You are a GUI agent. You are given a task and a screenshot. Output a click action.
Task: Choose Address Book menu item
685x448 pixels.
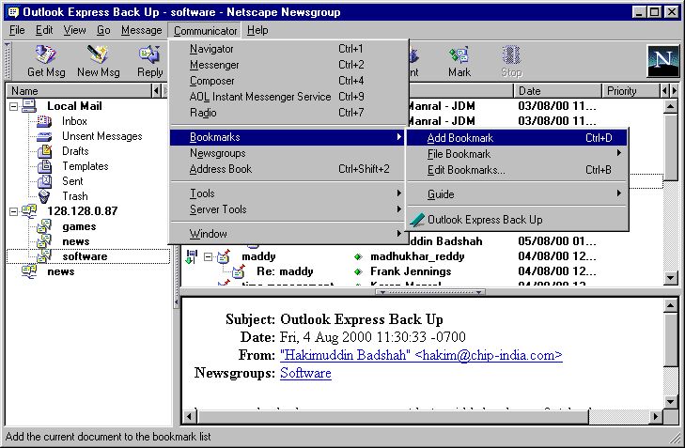(x=287, y=169)
